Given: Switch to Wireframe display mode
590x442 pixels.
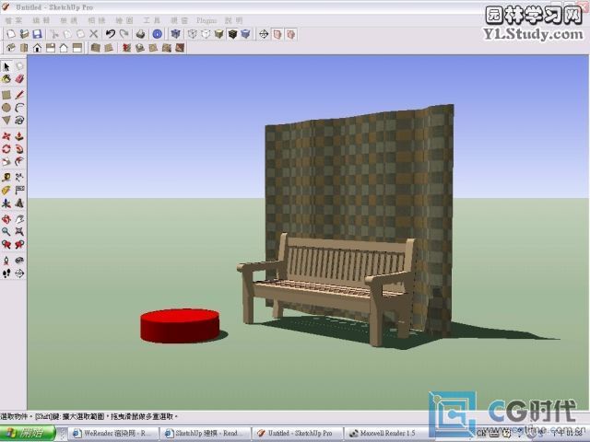Looking at the screenshot, I should 193,34.
